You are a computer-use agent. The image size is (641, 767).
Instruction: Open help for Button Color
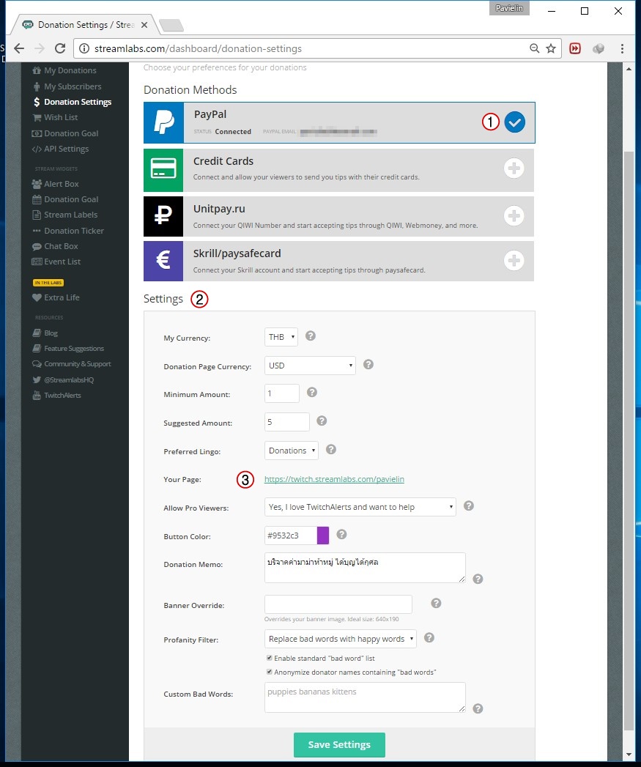(x=341, y=534)
